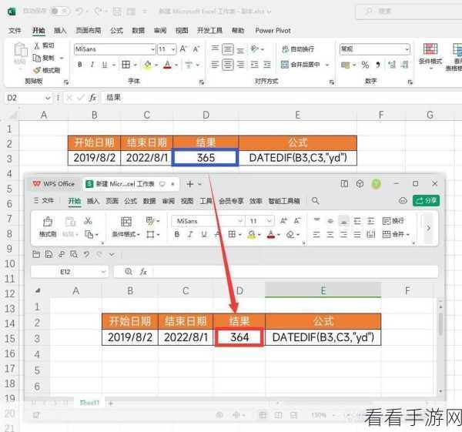Click the Excel search box in the title bar
The height and width of the screenshot is (432, 462).
coord(409,12)
